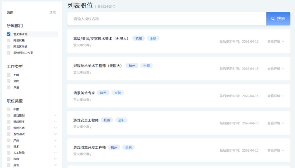Click the 搜索 search button
This screenshot has height=168, width=295.
(x=278, y=18)
